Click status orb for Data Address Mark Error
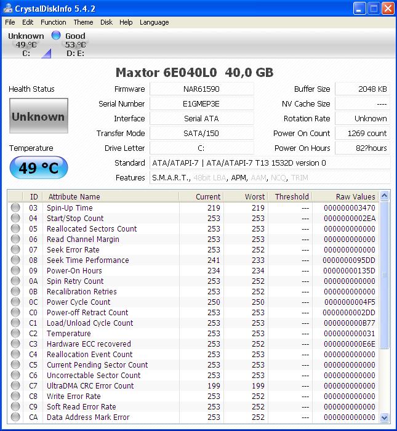Viewport: 397px width, 431px height. click(15, 416)
